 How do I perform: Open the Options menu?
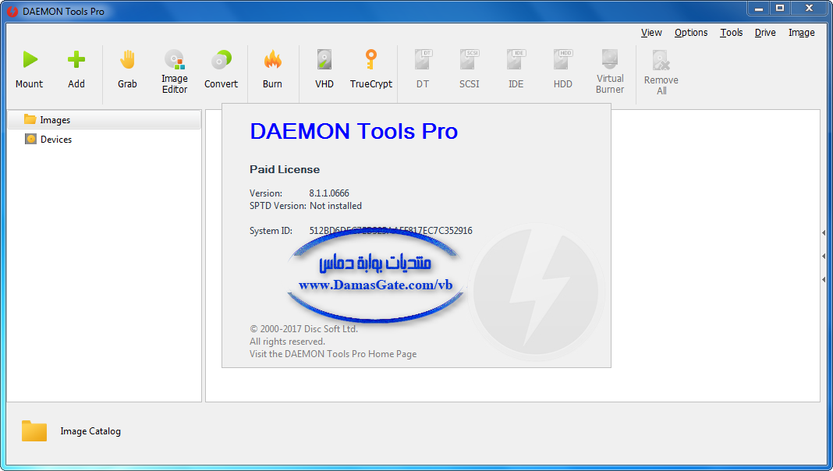click(691, 33)
